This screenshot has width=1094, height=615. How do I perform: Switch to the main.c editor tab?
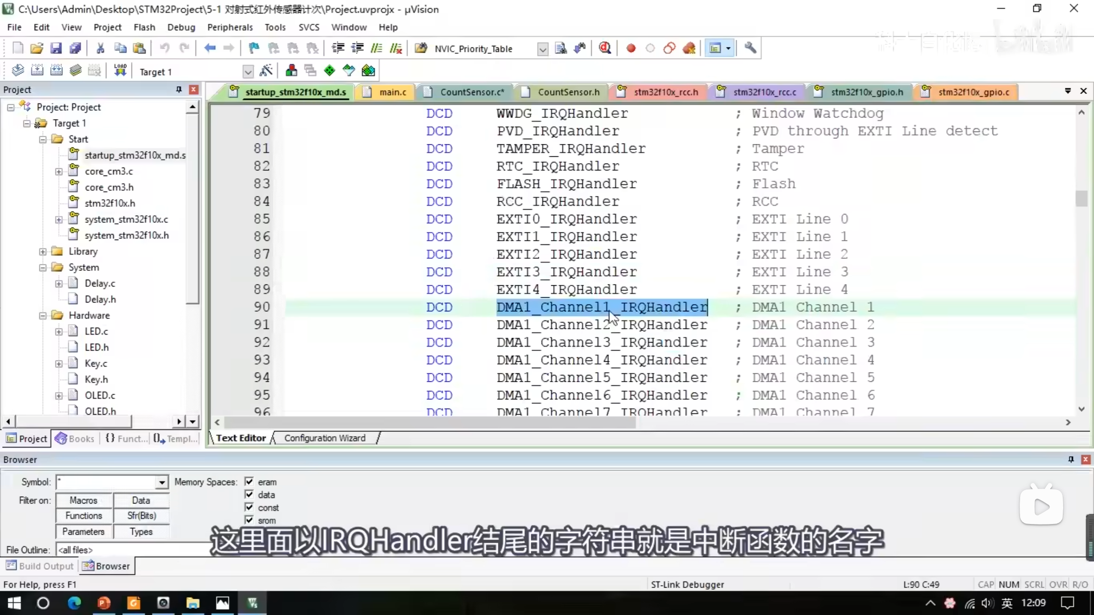pos(392,92)
